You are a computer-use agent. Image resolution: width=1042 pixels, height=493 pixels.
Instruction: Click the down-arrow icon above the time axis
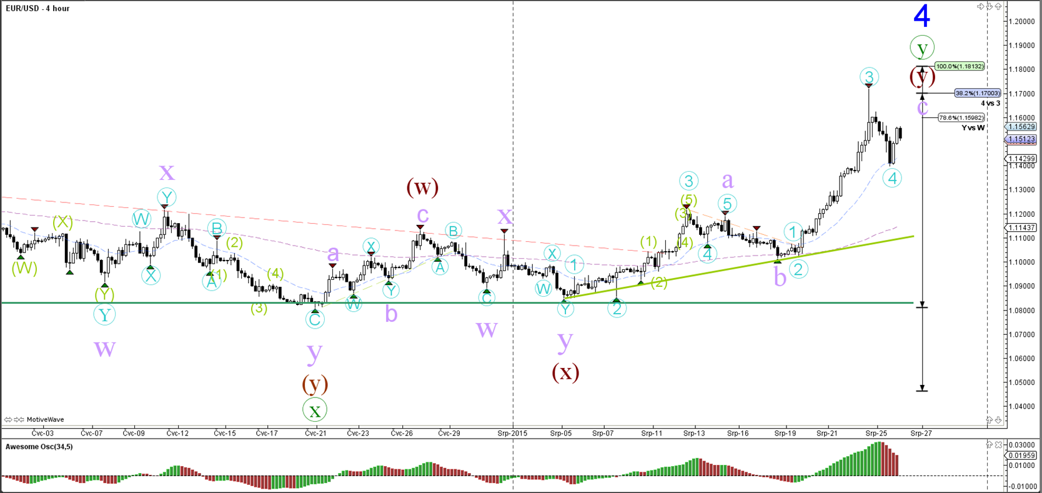click(998, 420)
